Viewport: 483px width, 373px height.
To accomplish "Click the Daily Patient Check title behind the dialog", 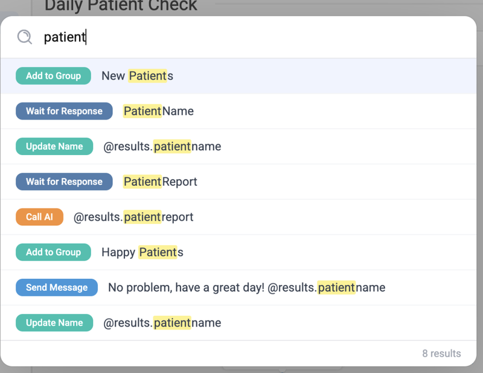I will click(x=121, y=7).
